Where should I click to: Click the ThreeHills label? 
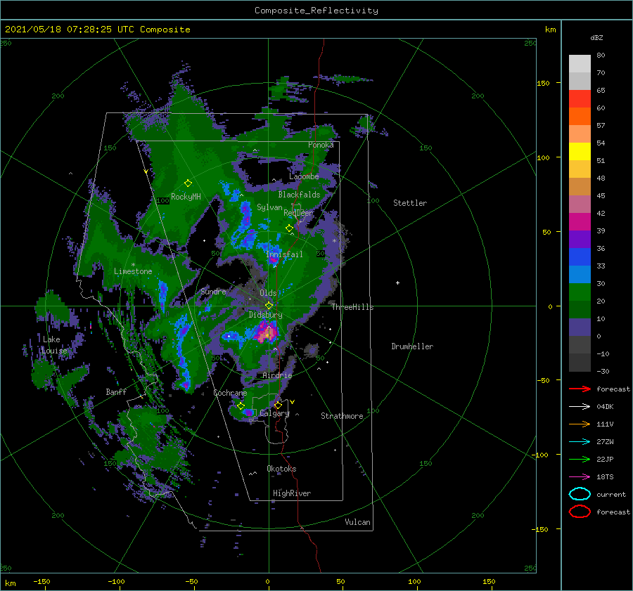352,307
